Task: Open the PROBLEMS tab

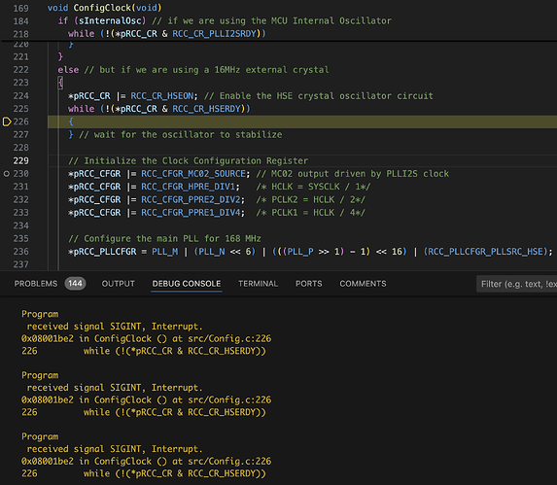Action: [36, 284]
